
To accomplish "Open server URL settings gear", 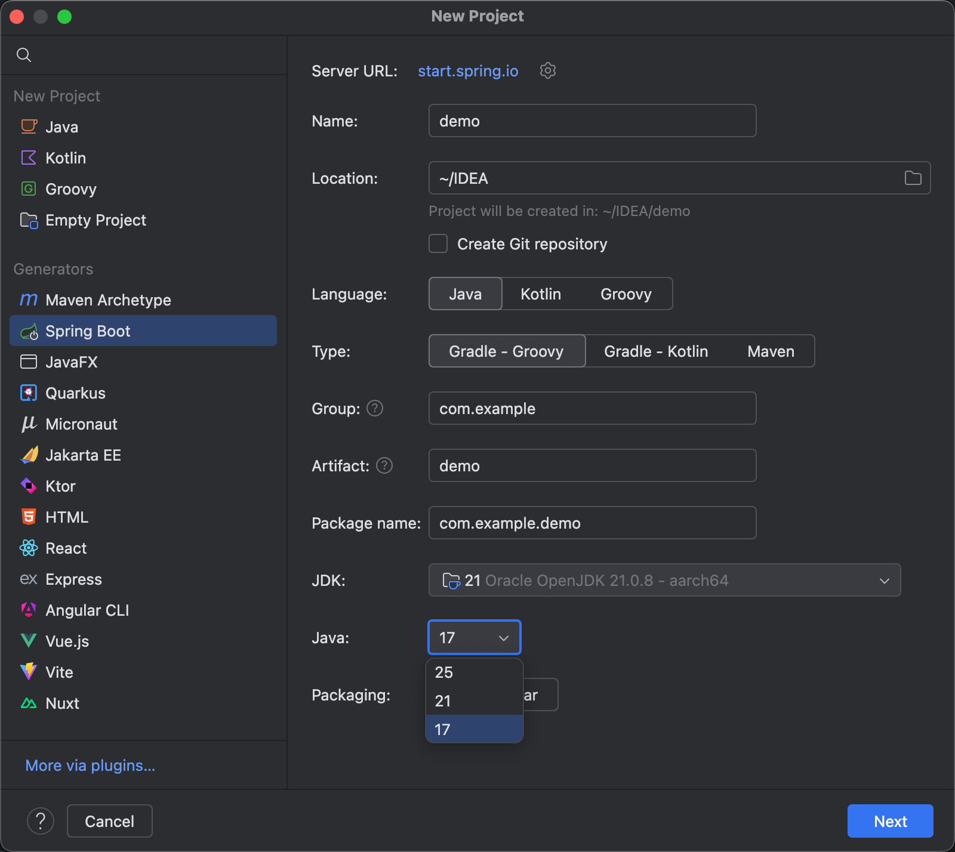I will pyautogui.click(x=548, y=70).
